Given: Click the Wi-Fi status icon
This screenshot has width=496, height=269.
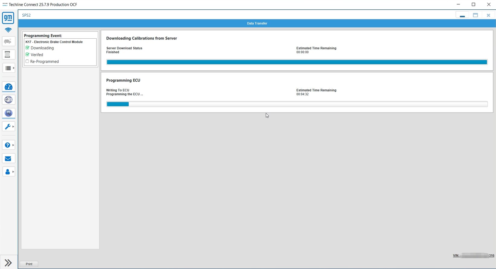Looking at the screenshot, I should 8,30.
